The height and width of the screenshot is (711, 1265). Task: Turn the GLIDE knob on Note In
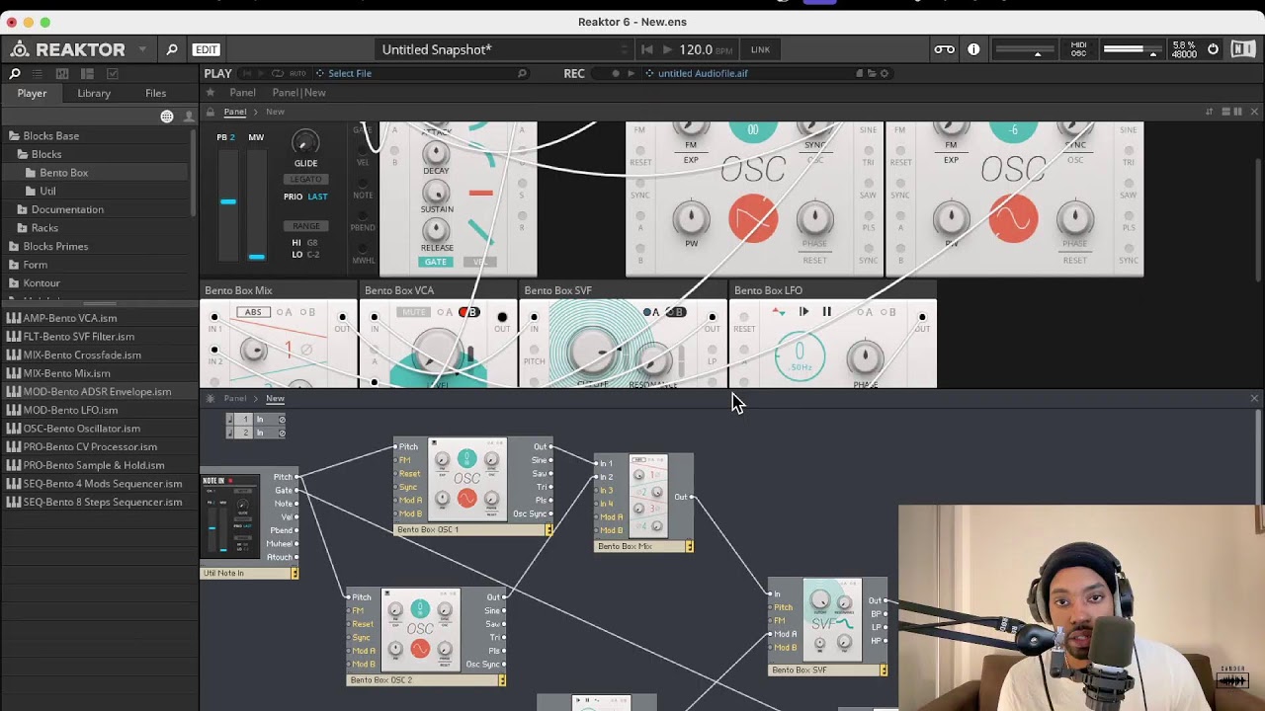305,144
